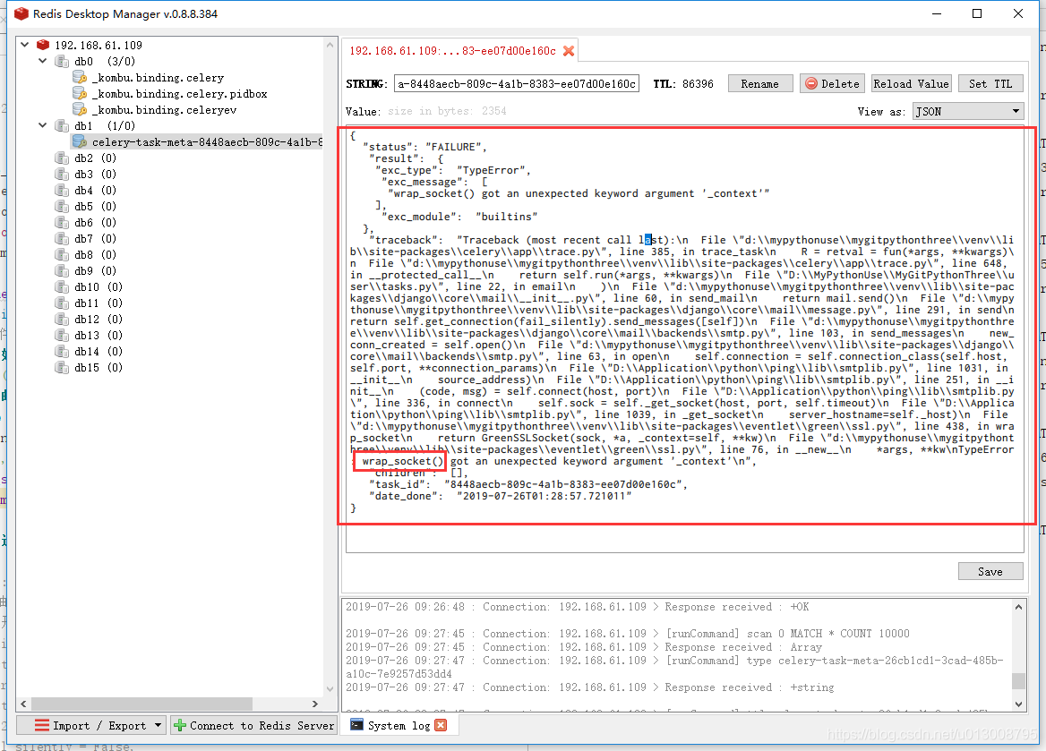The image size is (1046, 751).
Task: Open the View as JSON dropdown
Action: [968, 111]
